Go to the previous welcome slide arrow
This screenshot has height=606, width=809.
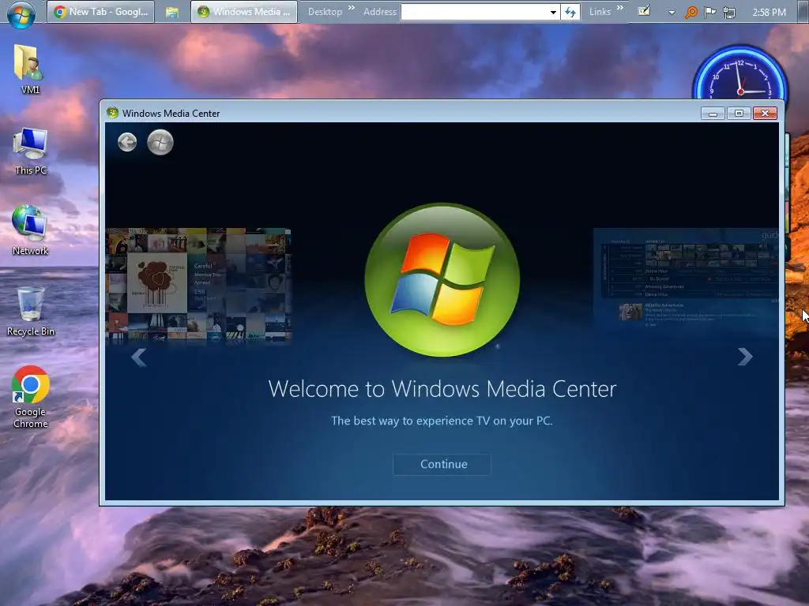point(139,357)
